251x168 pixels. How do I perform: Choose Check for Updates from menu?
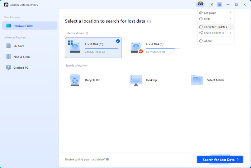click(216, 27)
